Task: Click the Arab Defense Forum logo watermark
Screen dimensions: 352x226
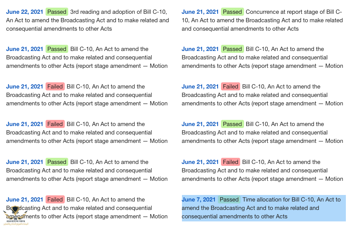Action: tap(15, 215)
